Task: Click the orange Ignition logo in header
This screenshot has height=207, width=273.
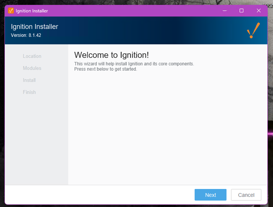Action: pyautogui.click(x=253, y=30)
